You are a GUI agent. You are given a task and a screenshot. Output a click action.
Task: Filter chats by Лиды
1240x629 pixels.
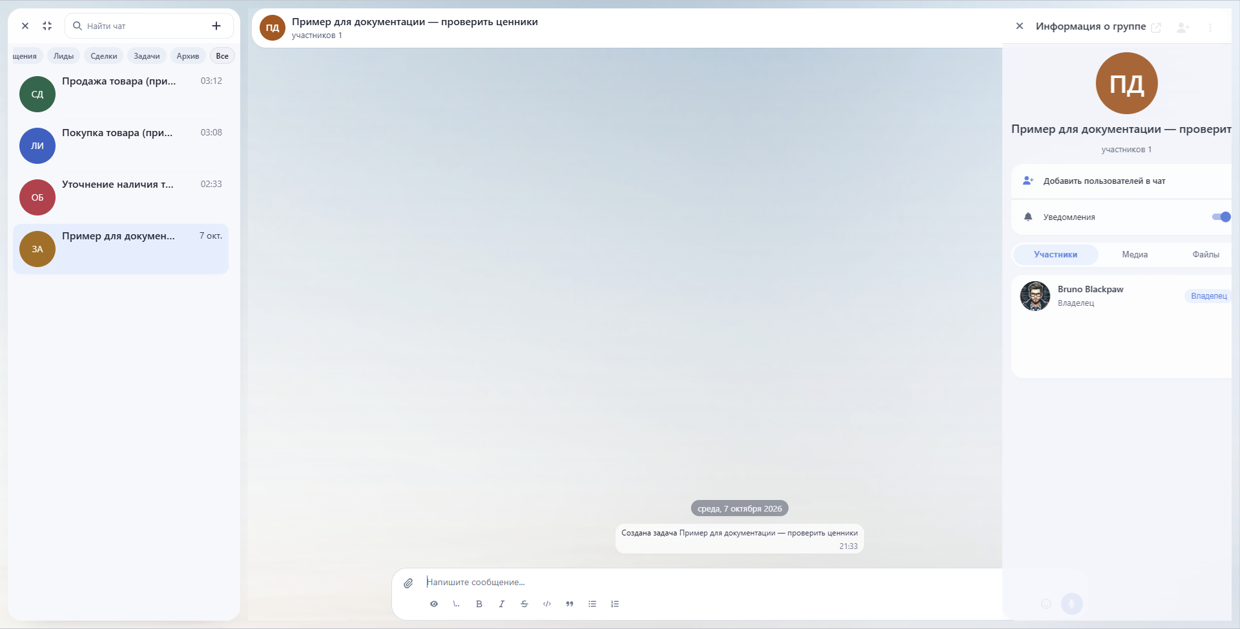tap(63, 56)
